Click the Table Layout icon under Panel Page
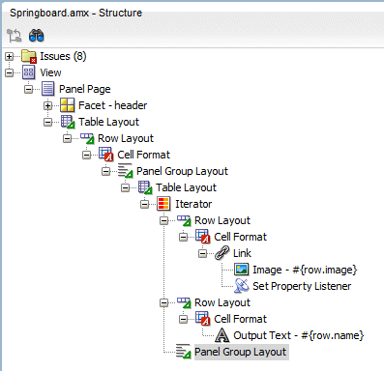384x371 pixels. [68, 122]
